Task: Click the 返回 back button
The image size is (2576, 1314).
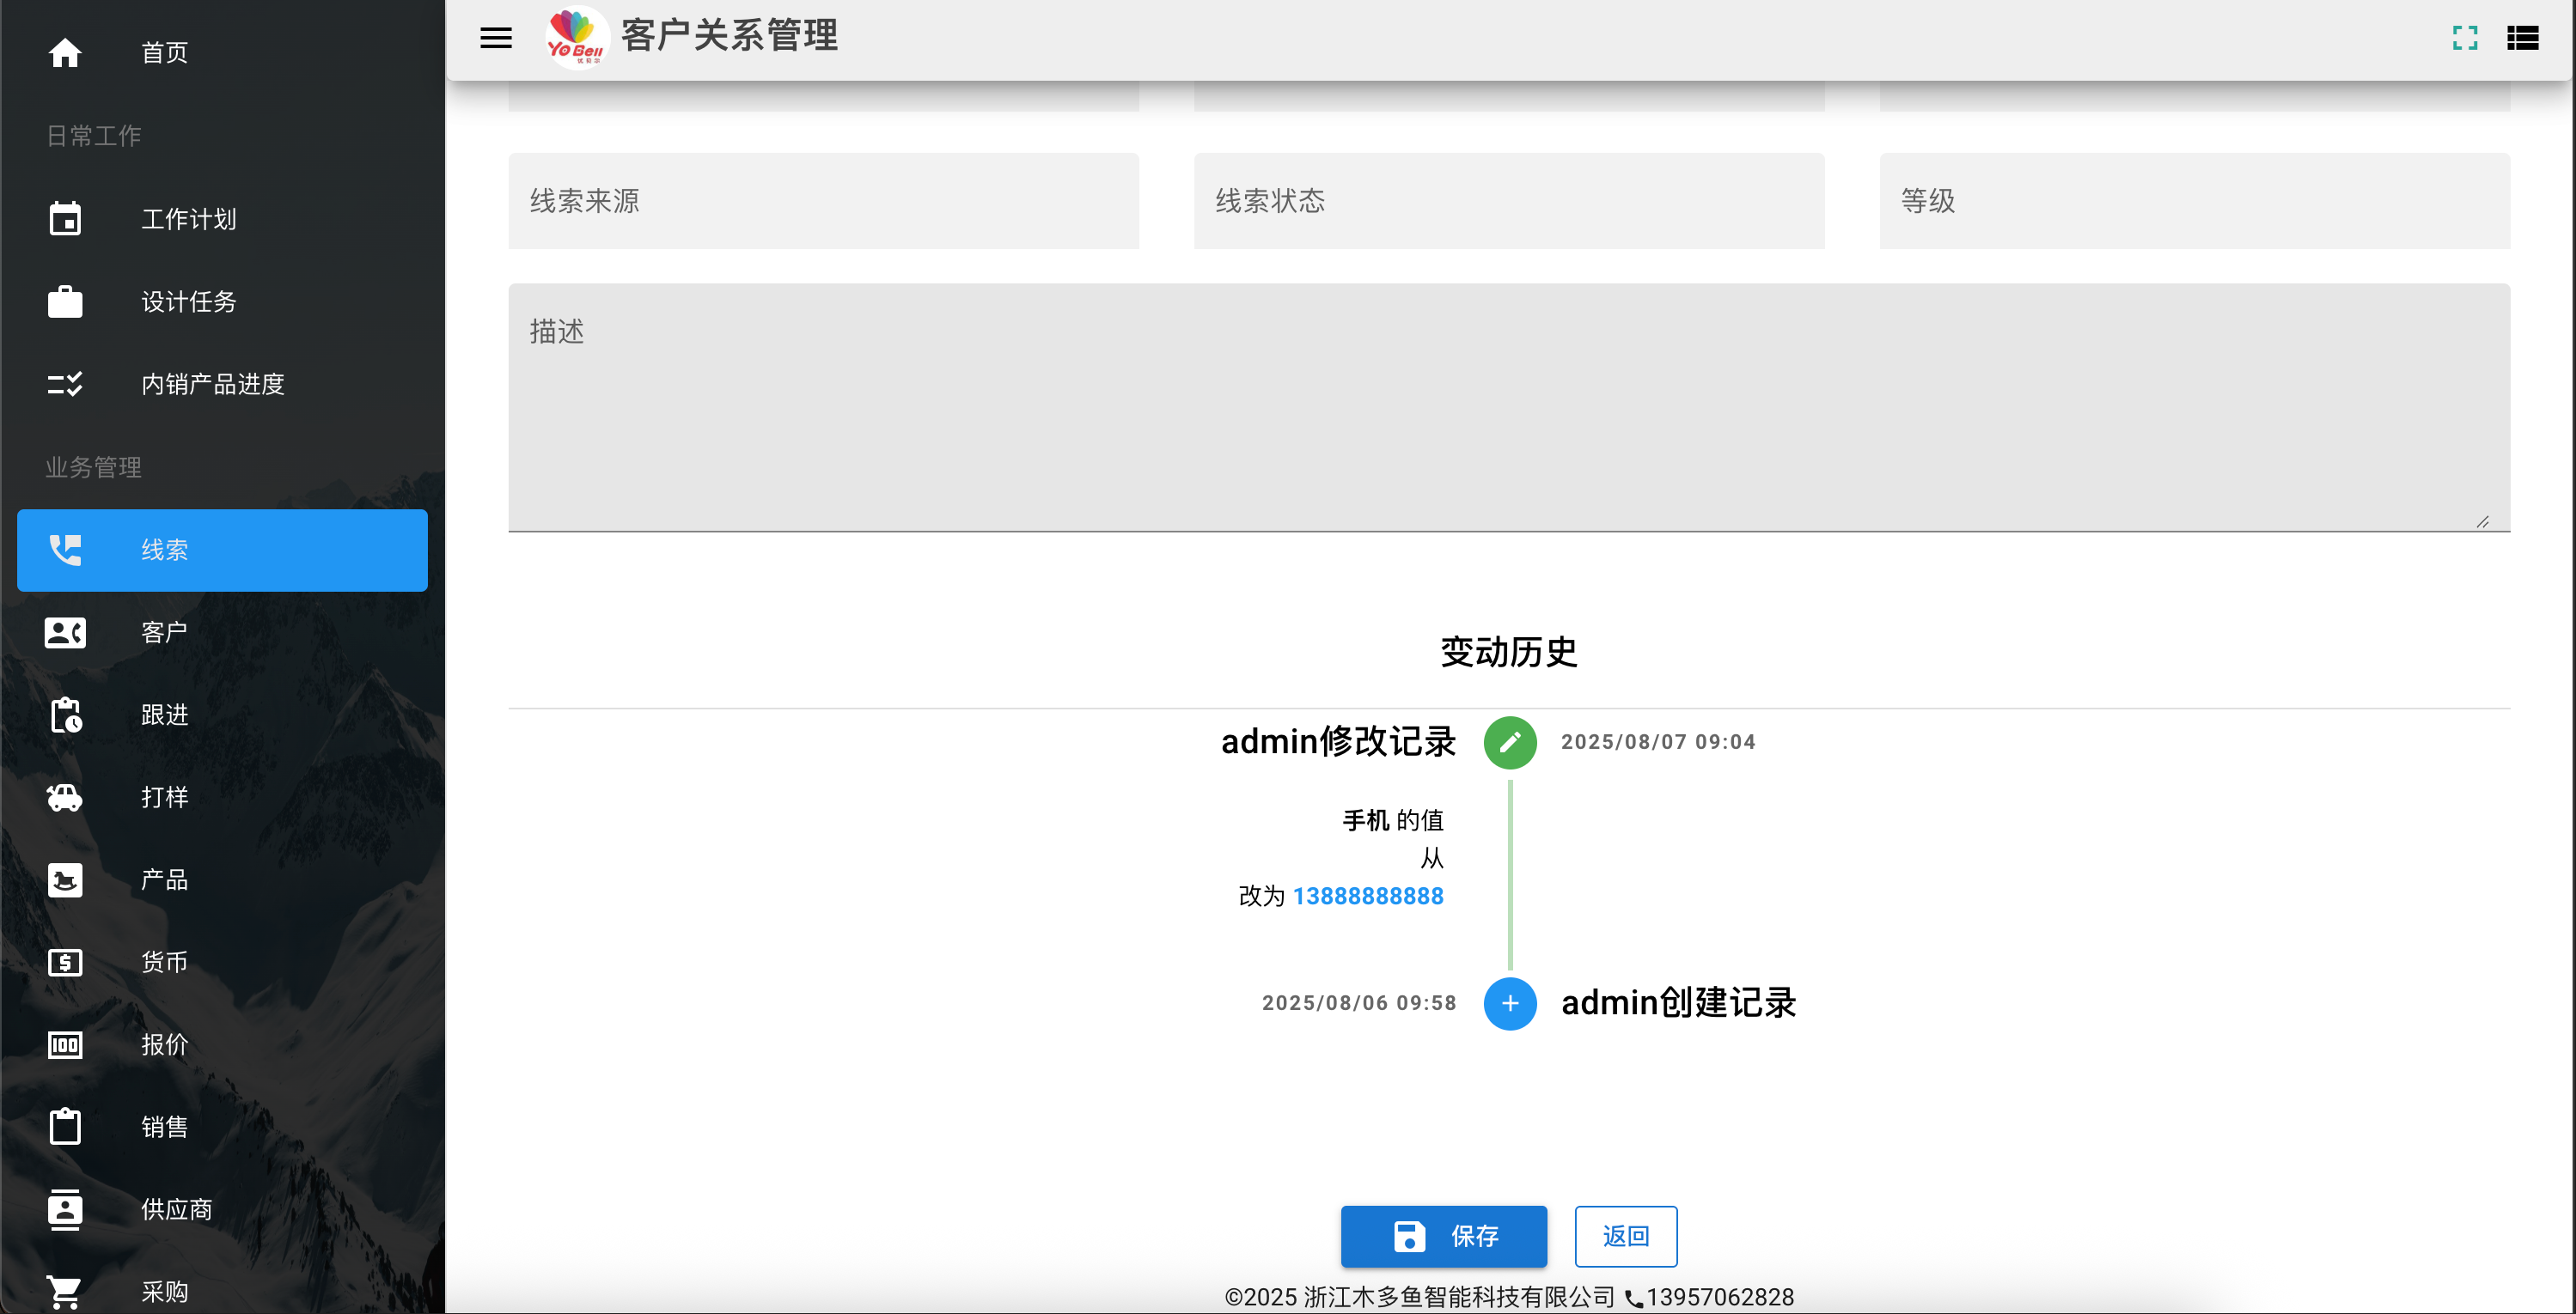Action: pyautogui.click(x=1626, y=1236)
